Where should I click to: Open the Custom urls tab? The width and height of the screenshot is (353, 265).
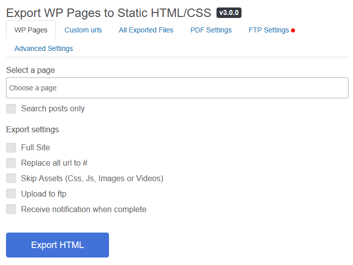point(83,30)
